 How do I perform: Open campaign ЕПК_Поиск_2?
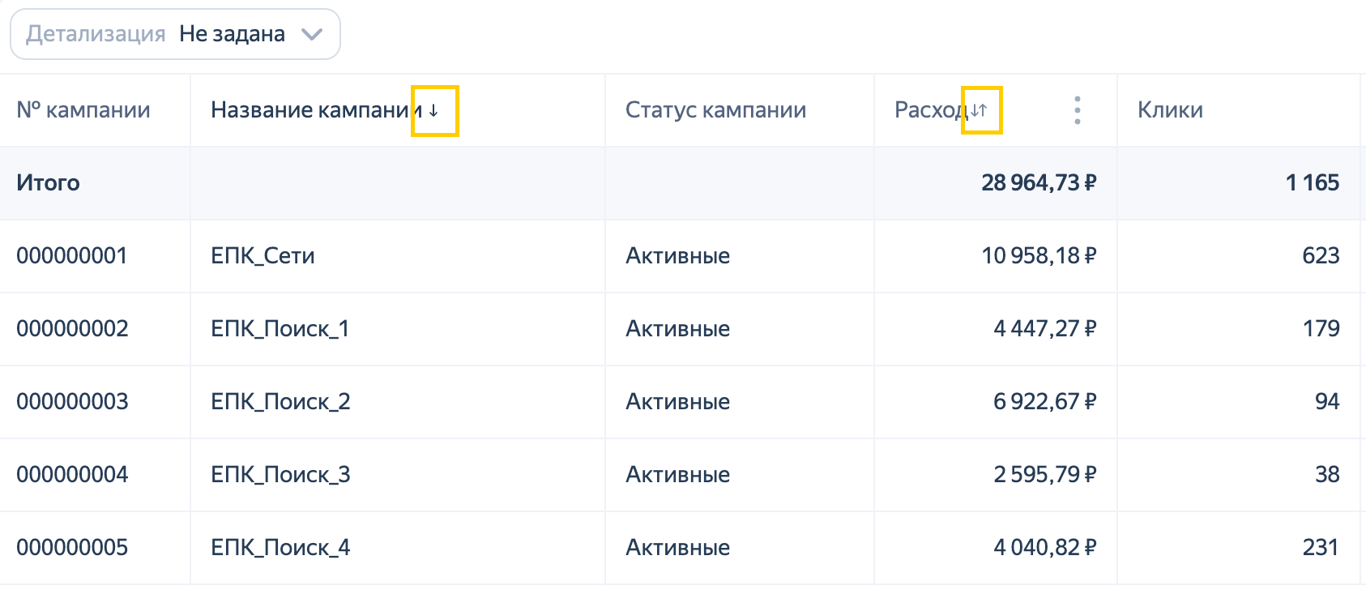pyautogui.click(x=280, y=402)
